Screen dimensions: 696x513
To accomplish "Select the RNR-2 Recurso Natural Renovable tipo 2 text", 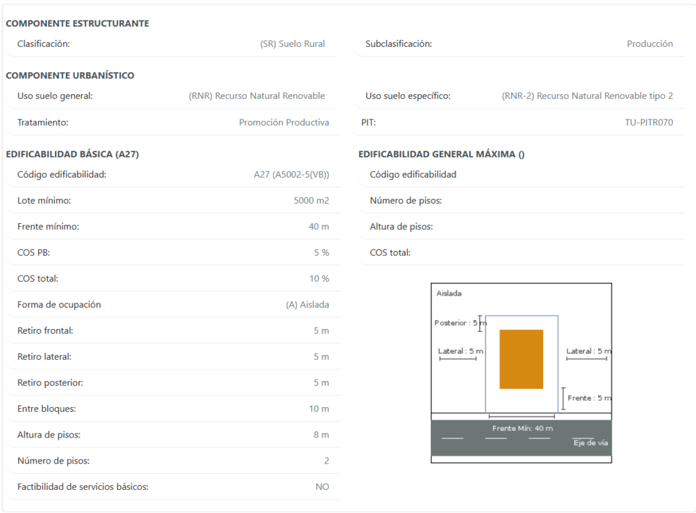I will pos(587,96).
